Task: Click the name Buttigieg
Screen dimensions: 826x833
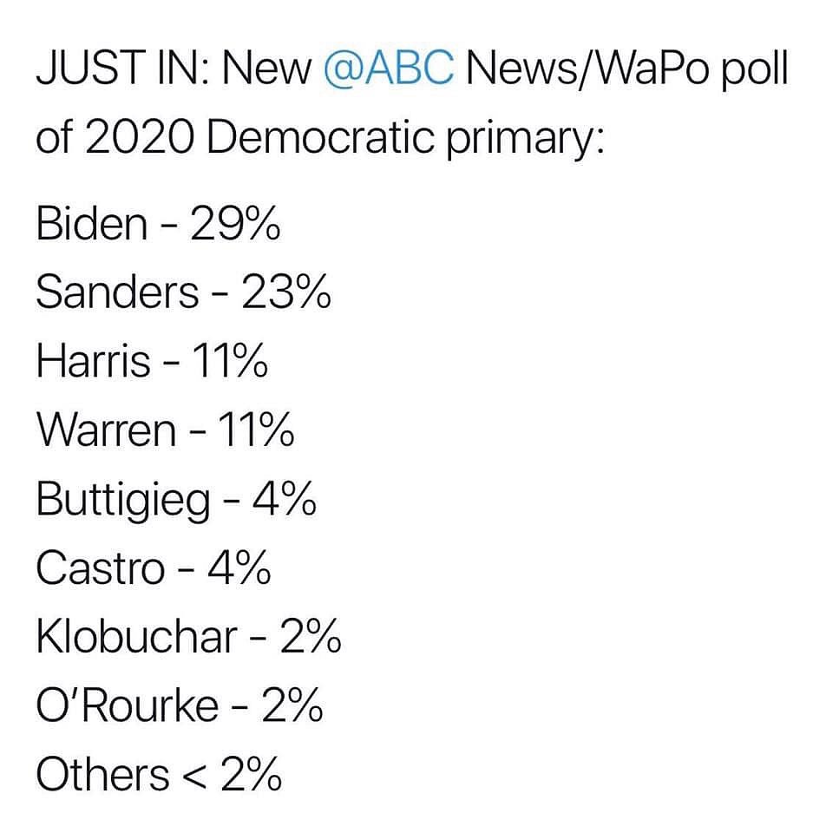Action: coord(122,501)
